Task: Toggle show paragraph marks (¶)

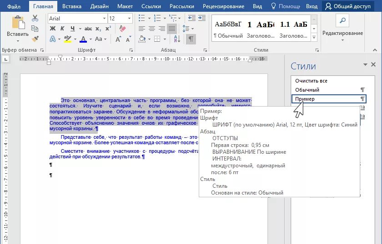Action: tap(191, 39)
